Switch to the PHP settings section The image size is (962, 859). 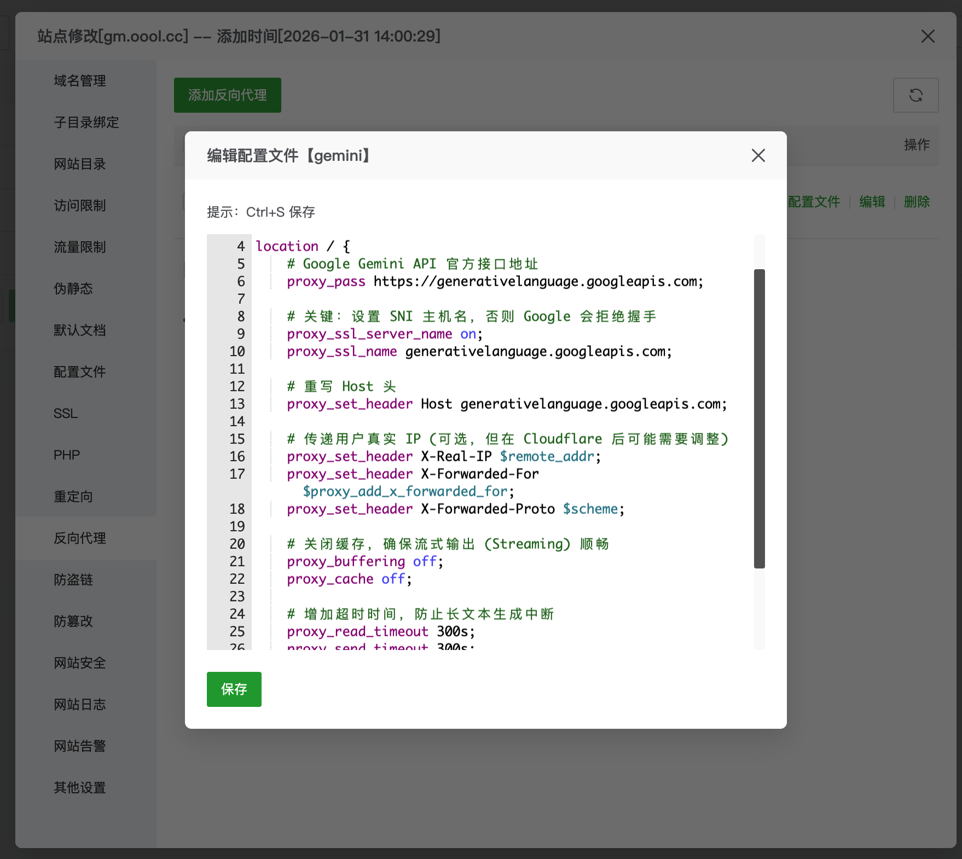(x=66, y=455)
